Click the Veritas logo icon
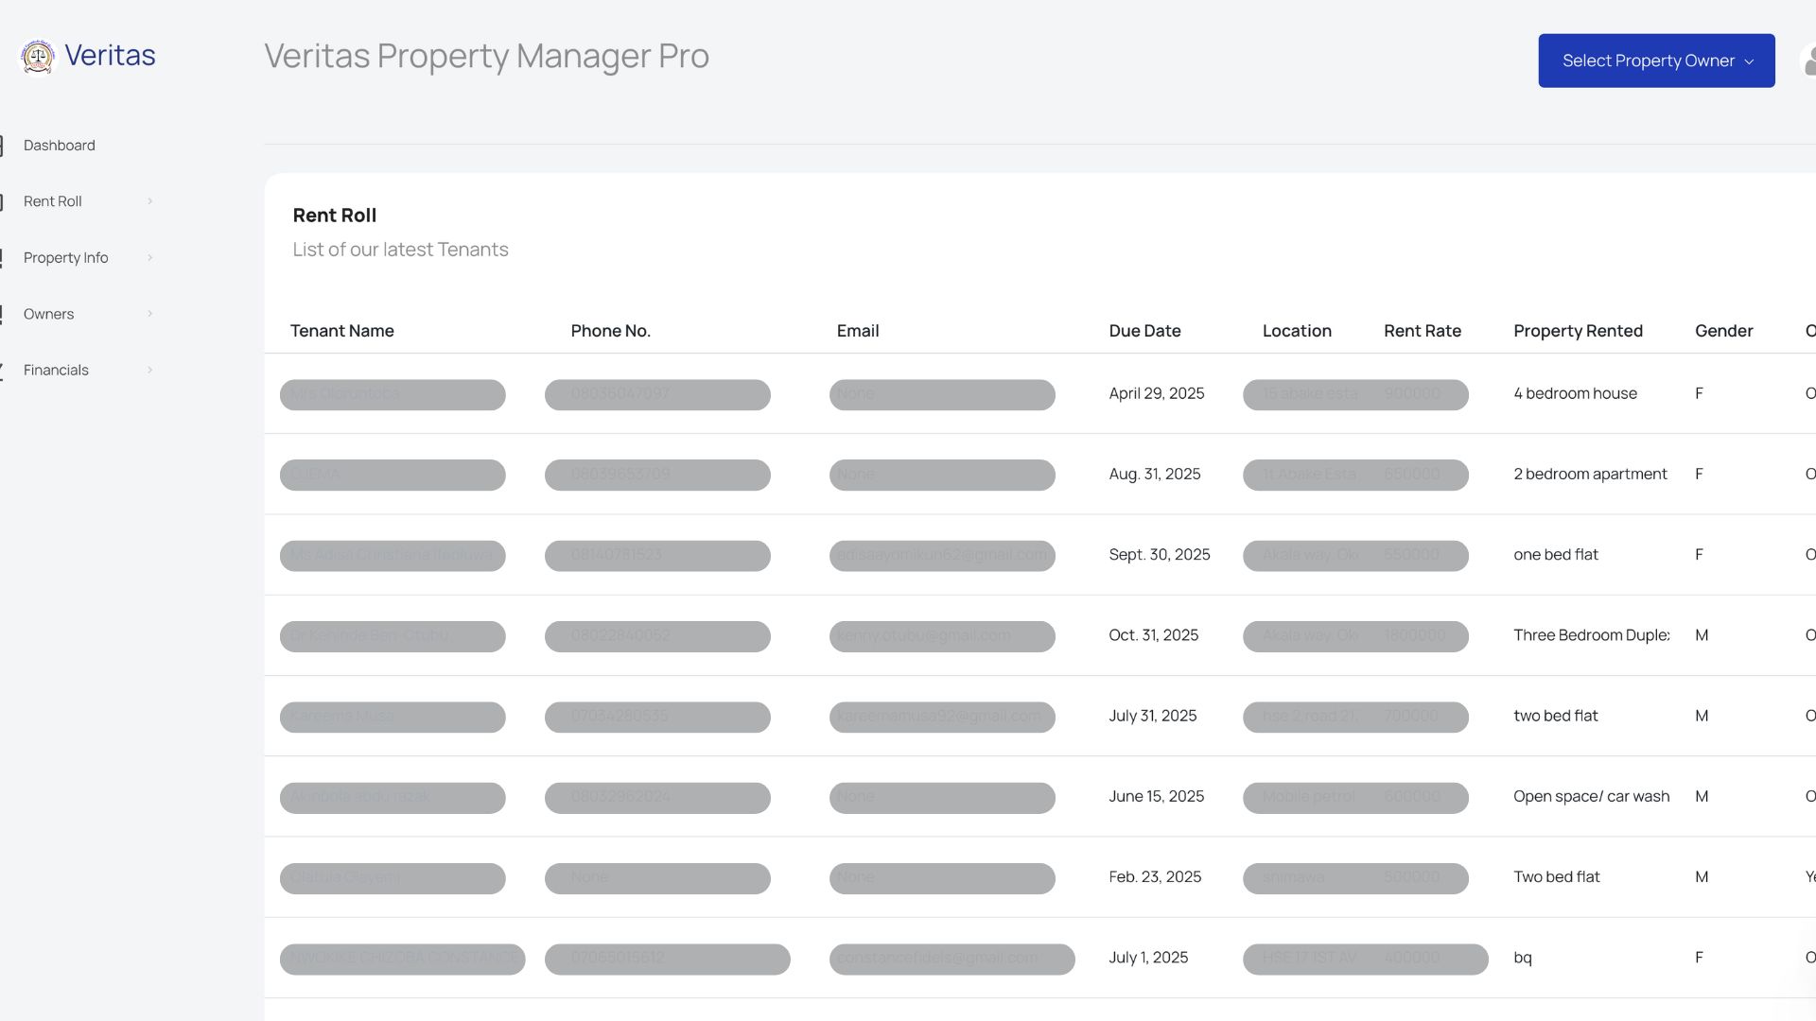Image resolution: width=1816 pixels, height=1021 pixels. 38,57
